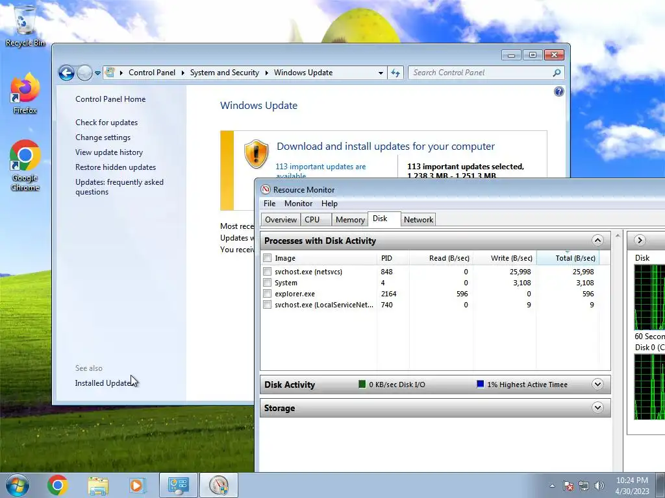Screen dimensions: 665x498
Task: Sort by PID column header
Action: point(393,258)
